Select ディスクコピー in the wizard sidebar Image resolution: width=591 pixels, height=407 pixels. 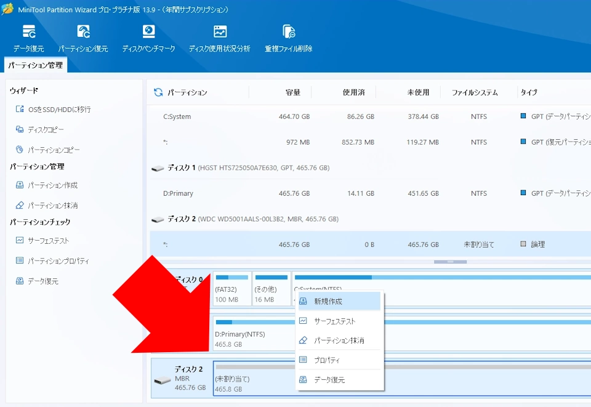click(x=45, y=130)
